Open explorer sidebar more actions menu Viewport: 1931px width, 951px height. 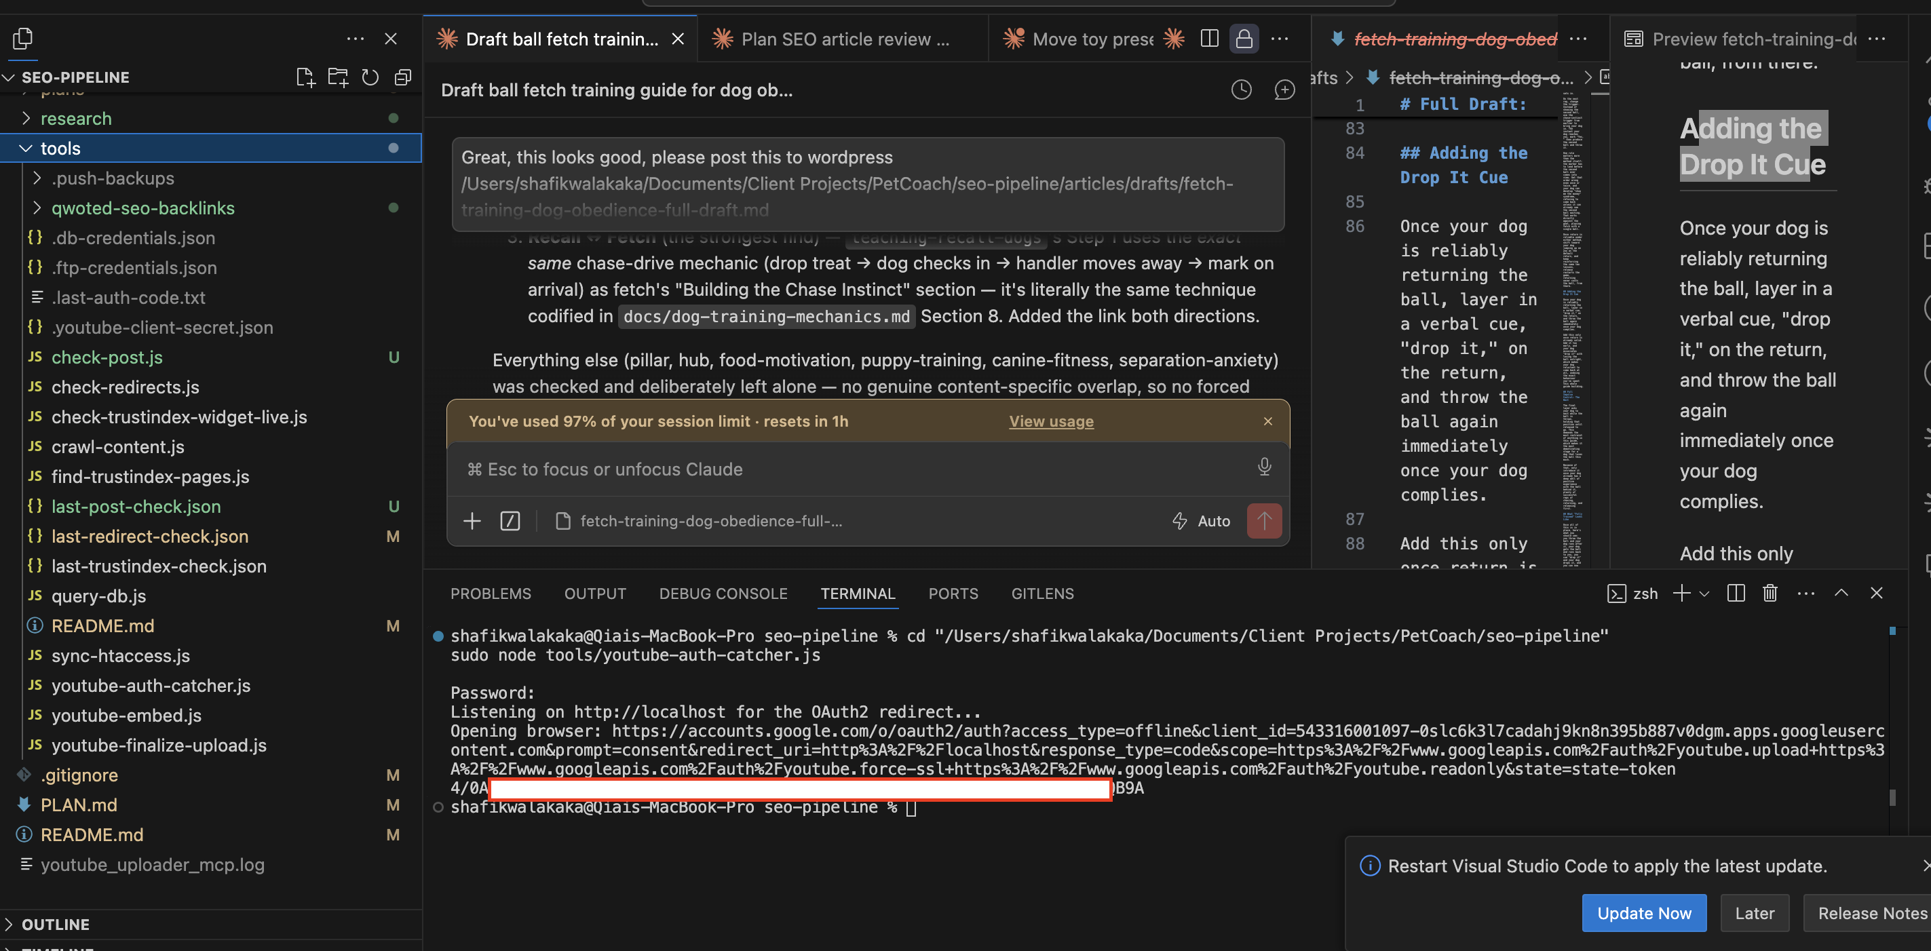click(356, 38)
